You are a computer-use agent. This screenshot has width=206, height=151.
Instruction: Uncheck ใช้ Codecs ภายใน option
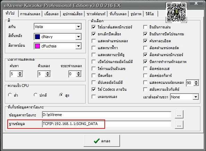point(94,89)
